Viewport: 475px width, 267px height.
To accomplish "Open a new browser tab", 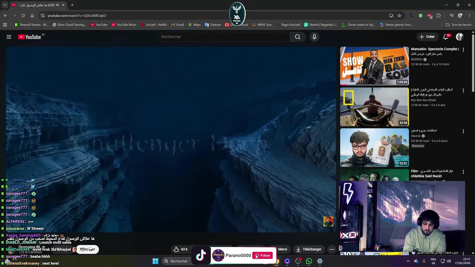I will tap(72, 5).
